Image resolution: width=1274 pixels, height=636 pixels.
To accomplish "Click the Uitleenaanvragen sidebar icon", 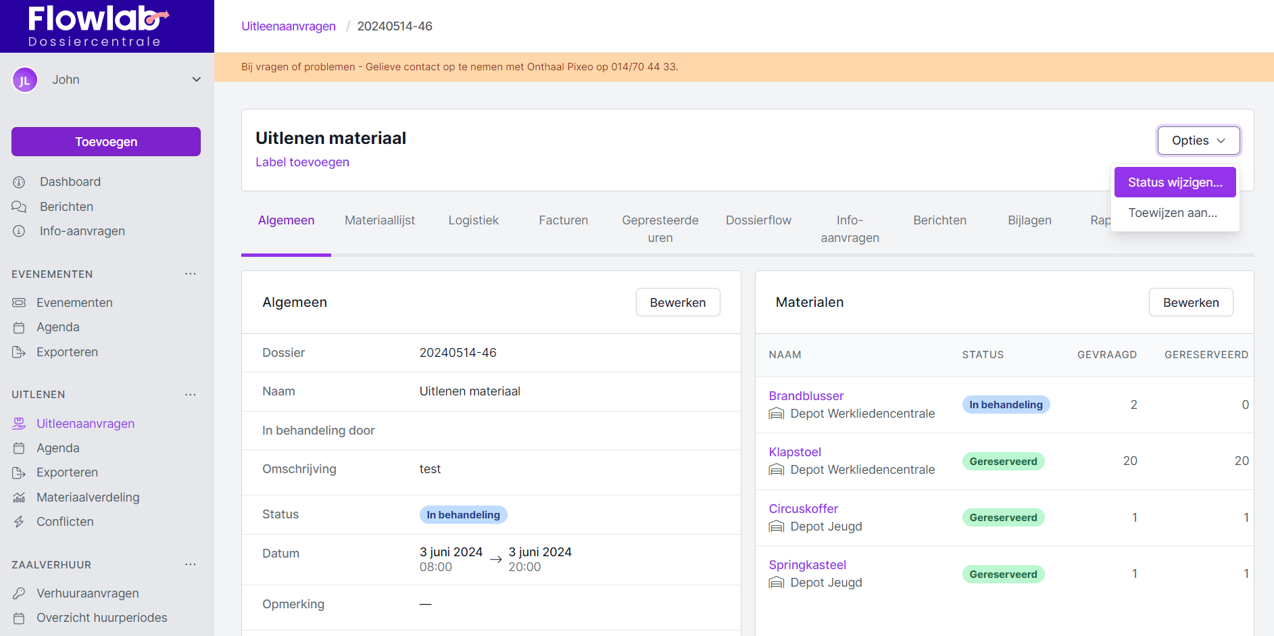I will coord(19,424).
